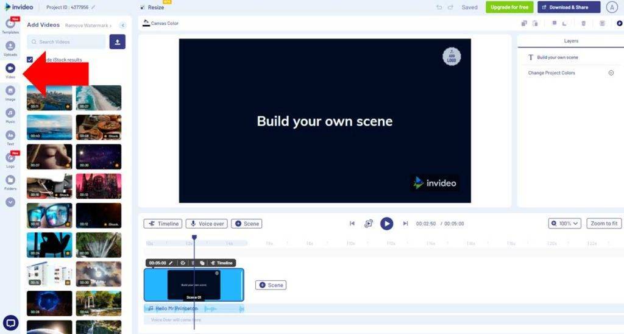This screenshot has height=334, width=624.
Task: Select the Scene 01 clip
Action: point(194,285)
